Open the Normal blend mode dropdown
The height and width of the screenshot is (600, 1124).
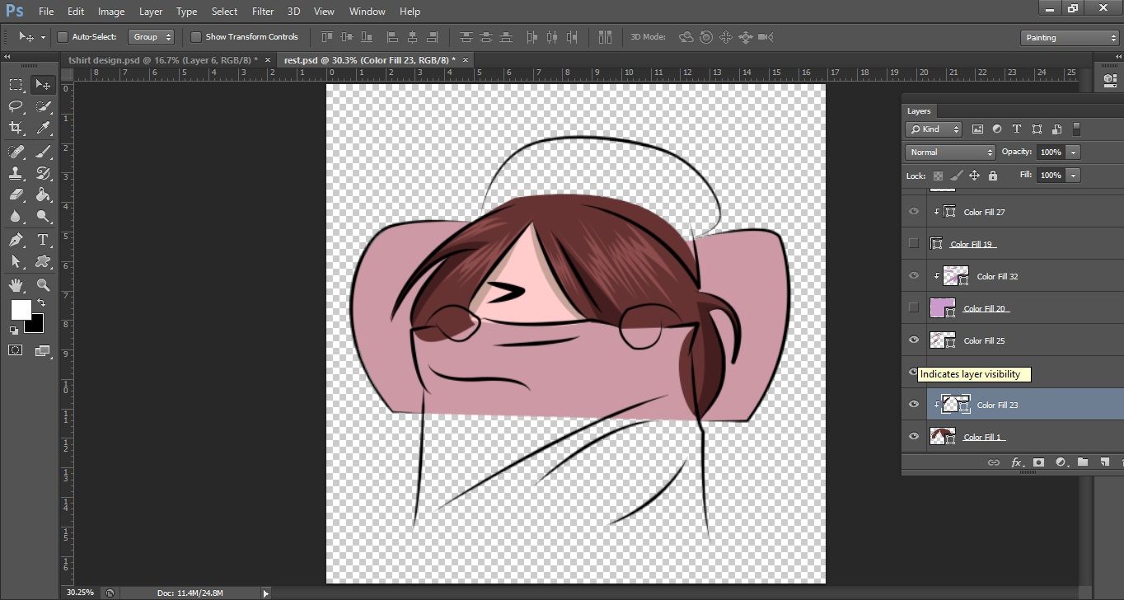point(950,152)
